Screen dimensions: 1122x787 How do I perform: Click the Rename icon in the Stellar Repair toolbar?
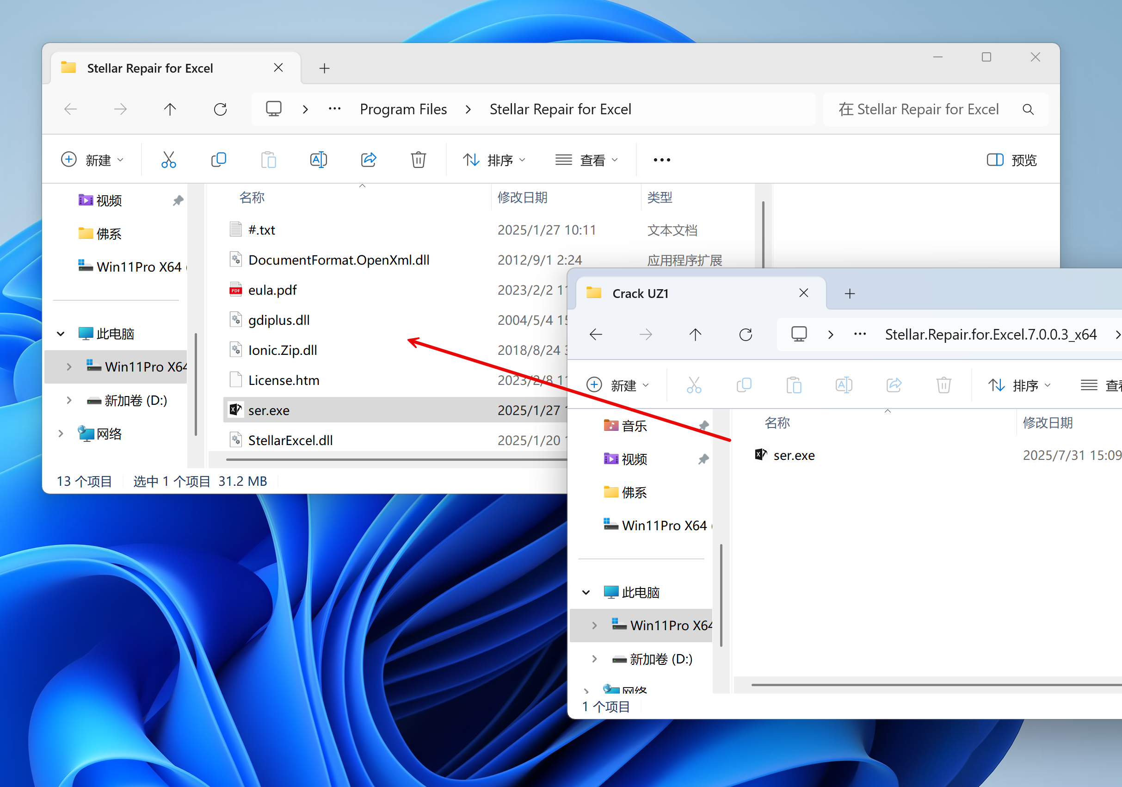319,160
